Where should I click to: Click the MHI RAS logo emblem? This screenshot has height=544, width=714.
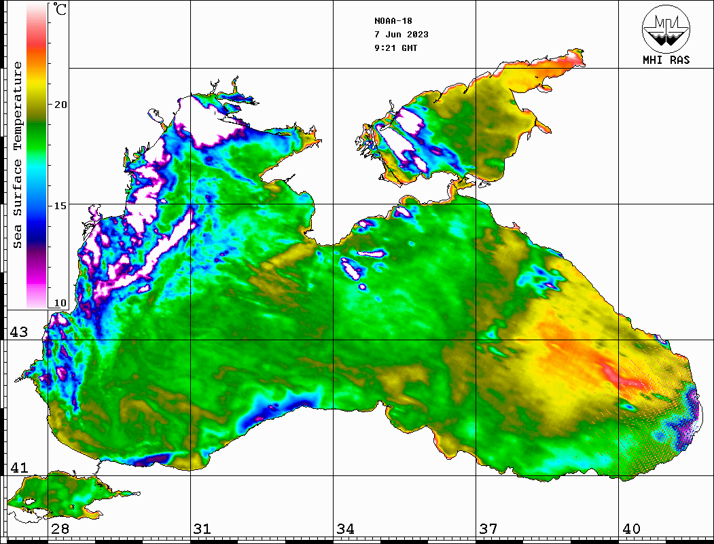point(666,29)
